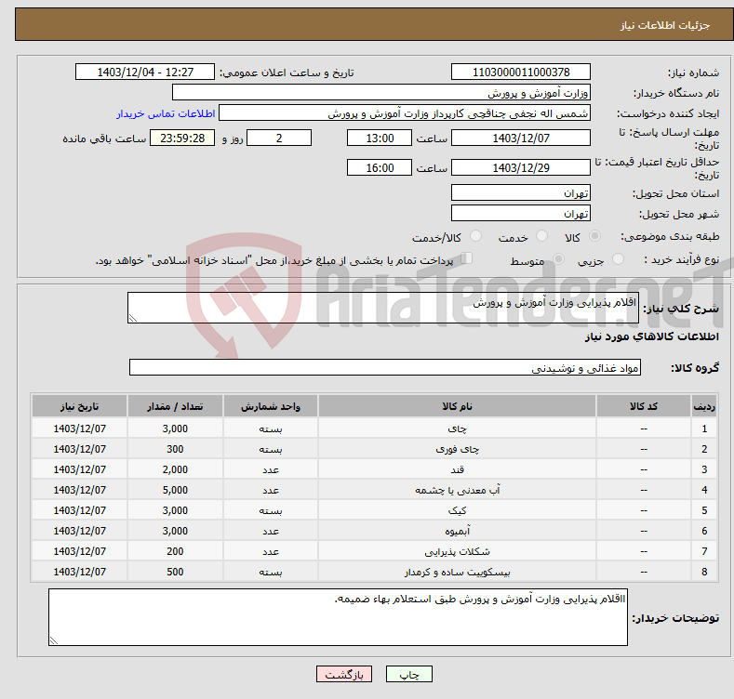Click the remaining time field 23:59:28
Screen dimensions: 734x699
tap(182, 138)
